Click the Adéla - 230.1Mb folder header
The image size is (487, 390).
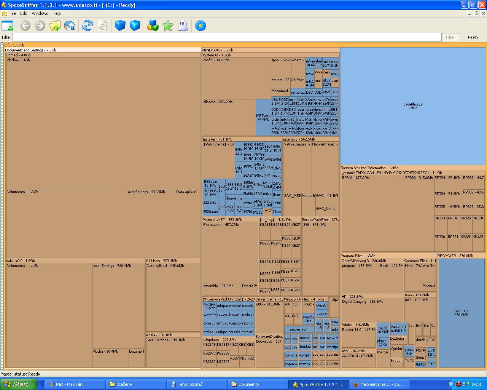pyautogui.click(x=173, y=335)
